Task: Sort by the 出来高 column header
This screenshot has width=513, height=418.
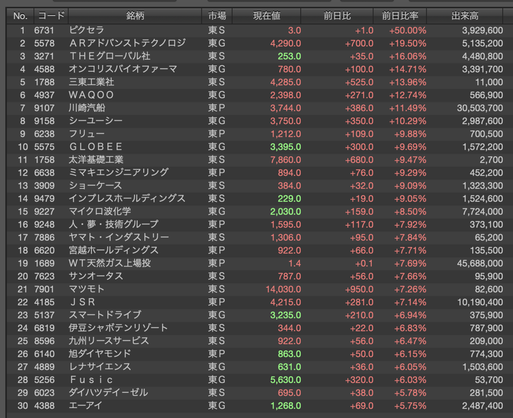Action: 465,16
